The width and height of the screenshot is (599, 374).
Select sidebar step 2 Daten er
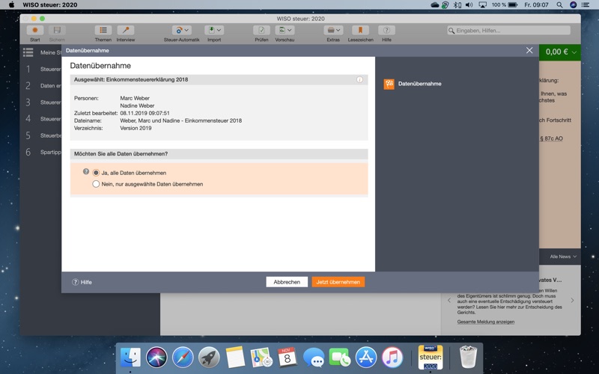pos(43,85)
